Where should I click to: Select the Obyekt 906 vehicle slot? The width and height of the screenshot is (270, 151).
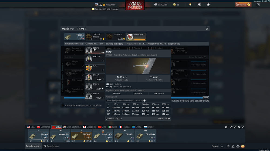[103, 136]
